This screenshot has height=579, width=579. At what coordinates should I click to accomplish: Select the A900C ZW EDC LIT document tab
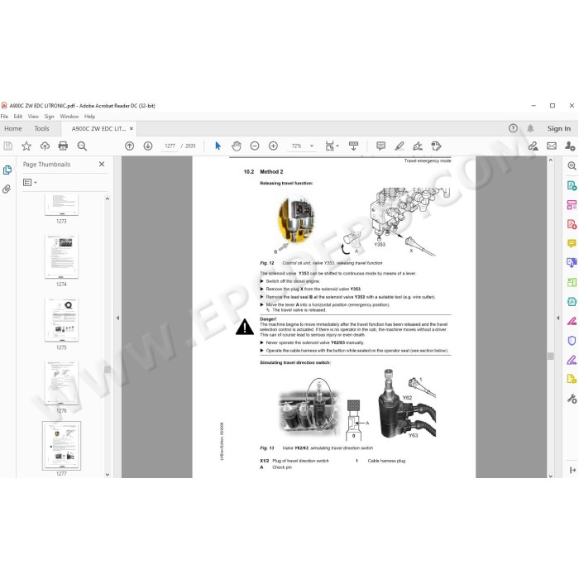tap(98, 128)
